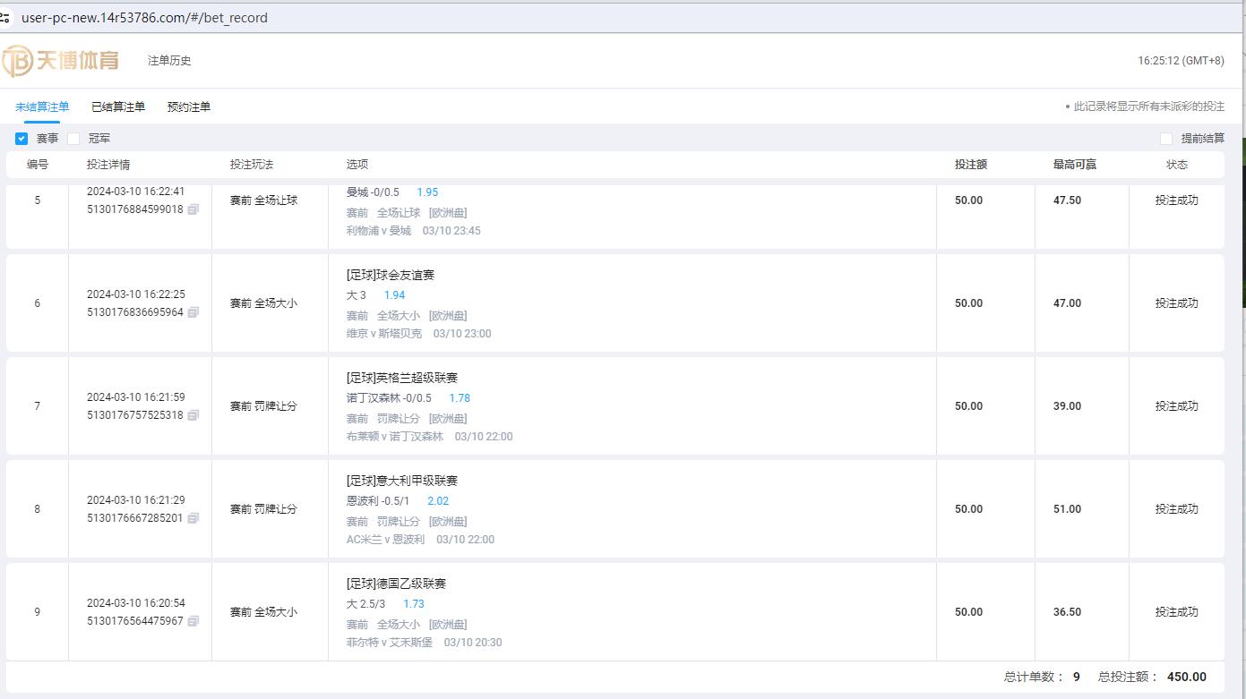Copy bet number 5130176836695964
This screenshot has height=699, width=1246.
[x=193, y=312]
